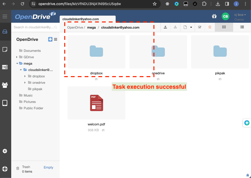Toggle visibility eye under dropbox folder
The image size is (251, 178).
coord(96,79)
